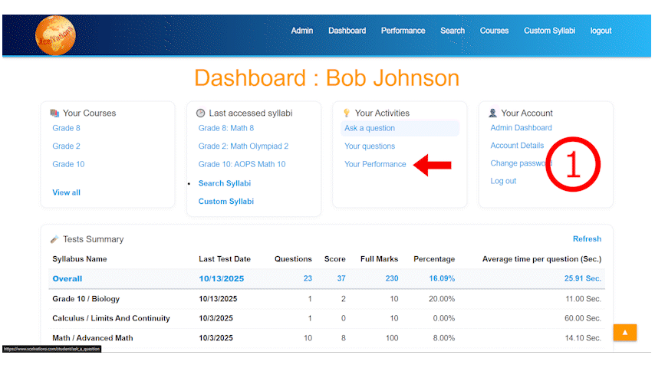Click Overall average time 25.91 Sec.

click(x=583, y=278)
